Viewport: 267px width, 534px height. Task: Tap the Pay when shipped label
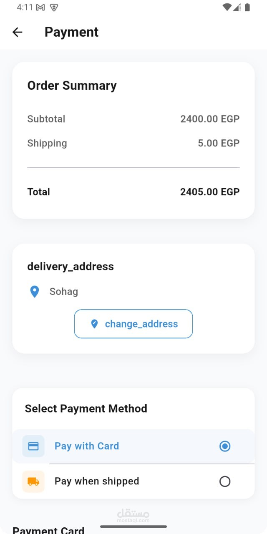click(x=97, y=481)
